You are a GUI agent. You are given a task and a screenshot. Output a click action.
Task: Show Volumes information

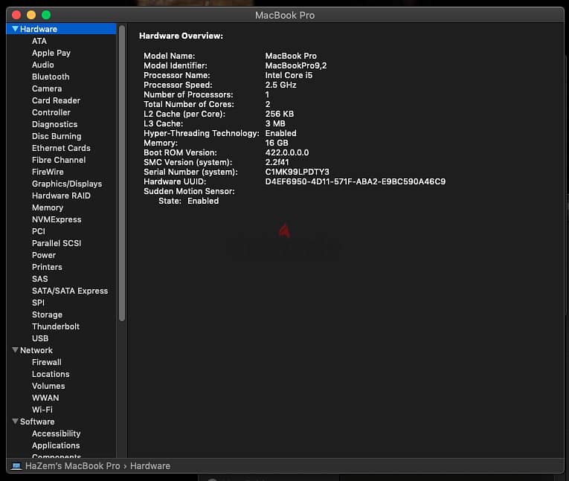[x=48, y=386]
